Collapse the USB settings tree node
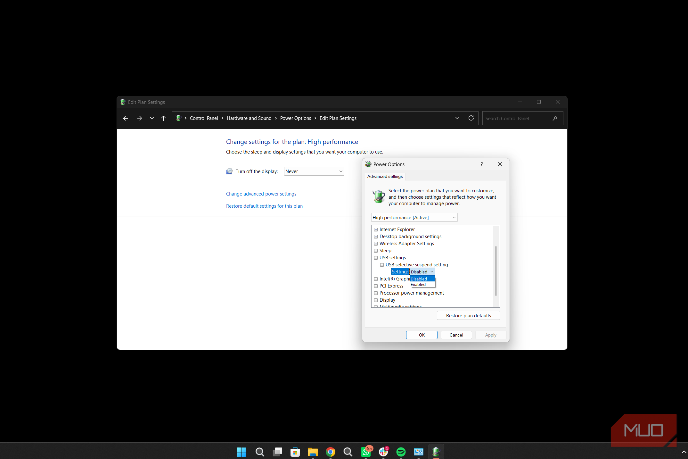 tap(376, 258)
